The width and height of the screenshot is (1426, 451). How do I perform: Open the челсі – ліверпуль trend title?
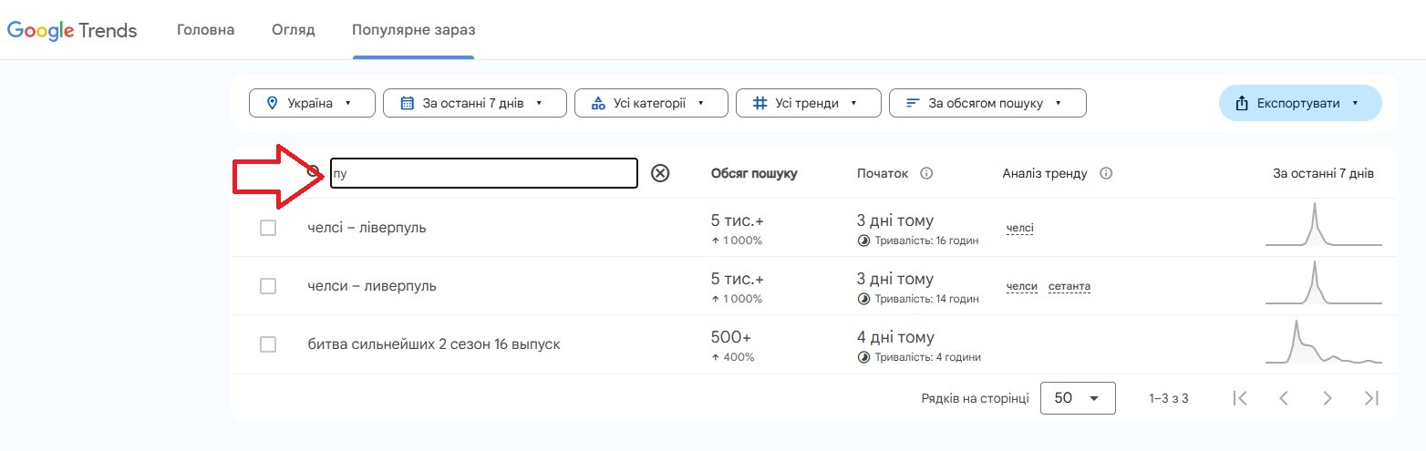tap(367, 228)
